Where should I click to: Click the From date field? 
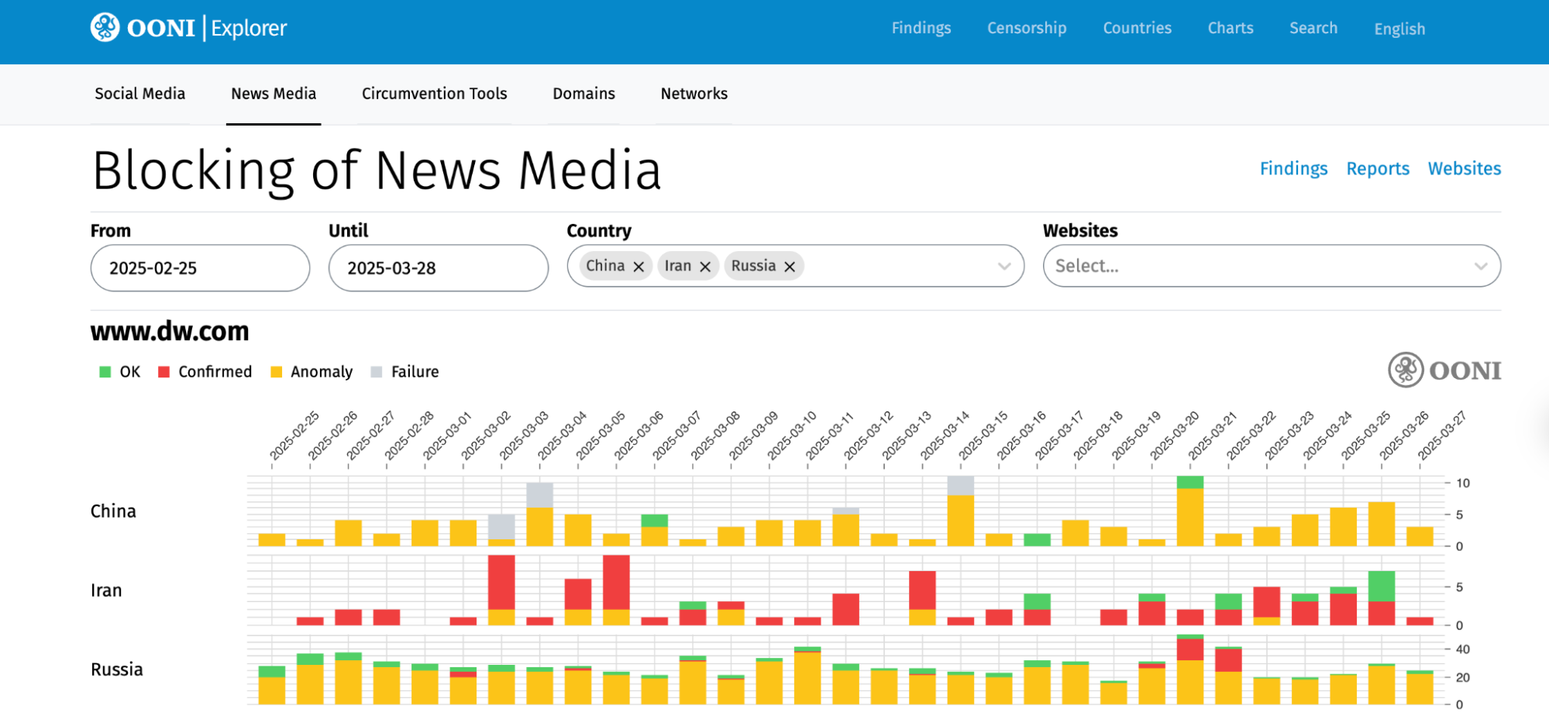(200, 268)
